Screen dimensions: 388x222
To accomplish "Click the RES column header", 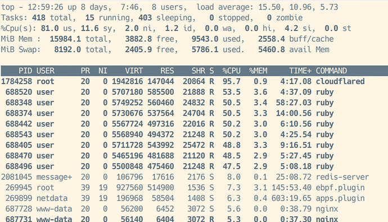I will (x=167, y=71).
